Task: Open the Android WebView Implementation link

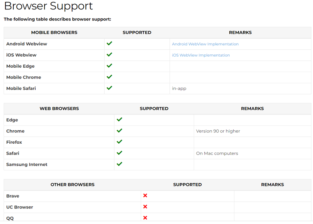Action: click(205, 44)
